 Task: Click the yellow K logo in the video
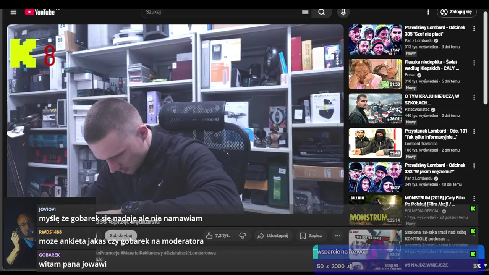(23, 53)
